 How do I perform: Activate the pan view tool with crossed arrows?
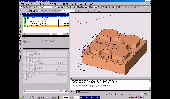tap(67, 7)
